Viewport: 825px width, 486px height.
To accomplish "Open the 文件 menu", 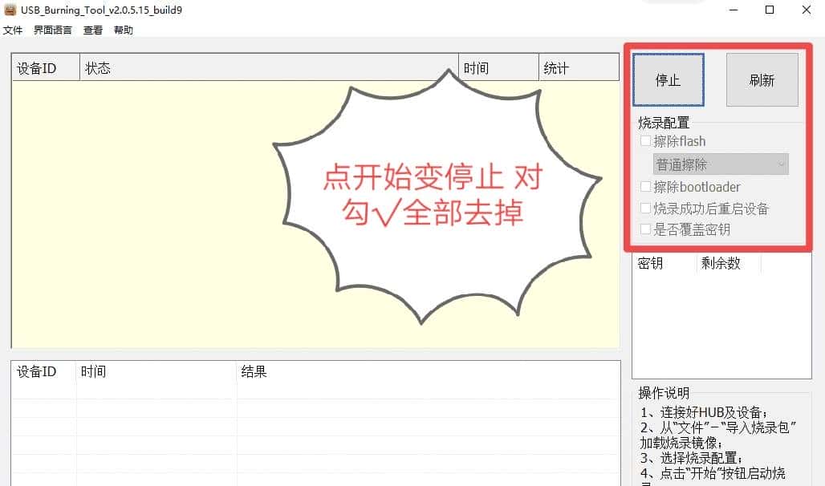I will pos(13,30).
